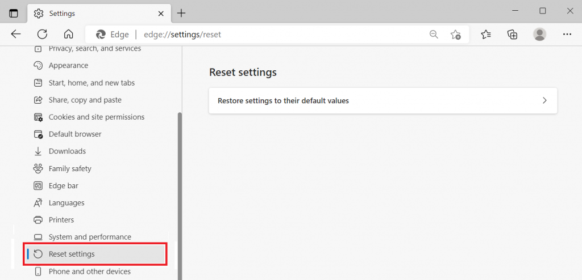Viewport: 582px width, 280px height.
Task: Open tab actions menu icon
Action: (x=14, y=13)
